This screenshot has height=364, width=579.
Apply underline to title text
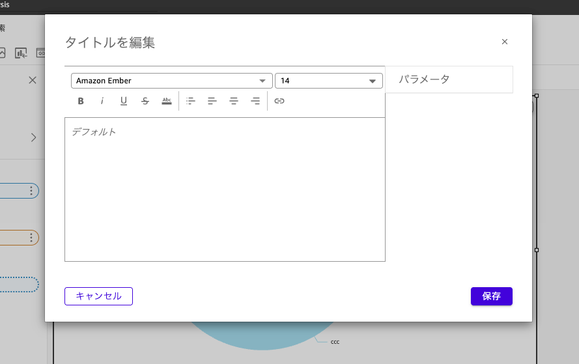[x=124, y=101]
